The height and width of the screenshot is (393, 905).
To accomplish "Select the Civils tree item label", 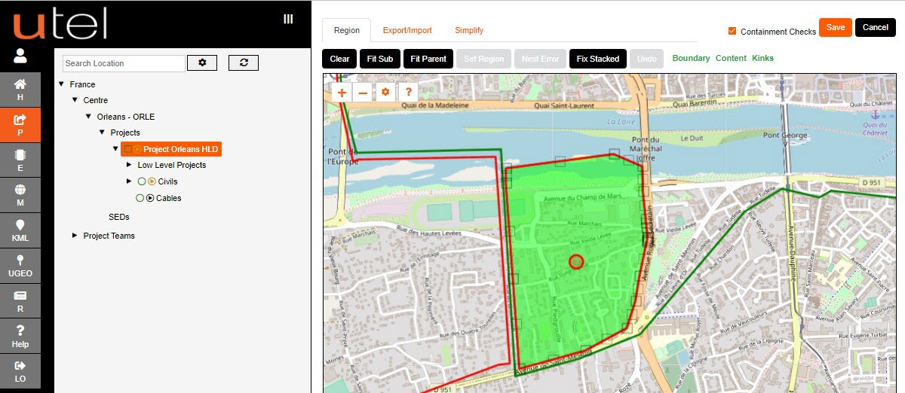I will (x=168, y=181).
